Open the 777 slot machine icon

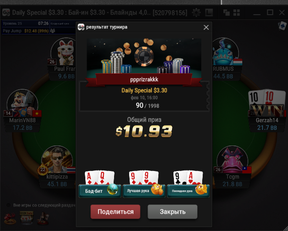pos(27,218)
